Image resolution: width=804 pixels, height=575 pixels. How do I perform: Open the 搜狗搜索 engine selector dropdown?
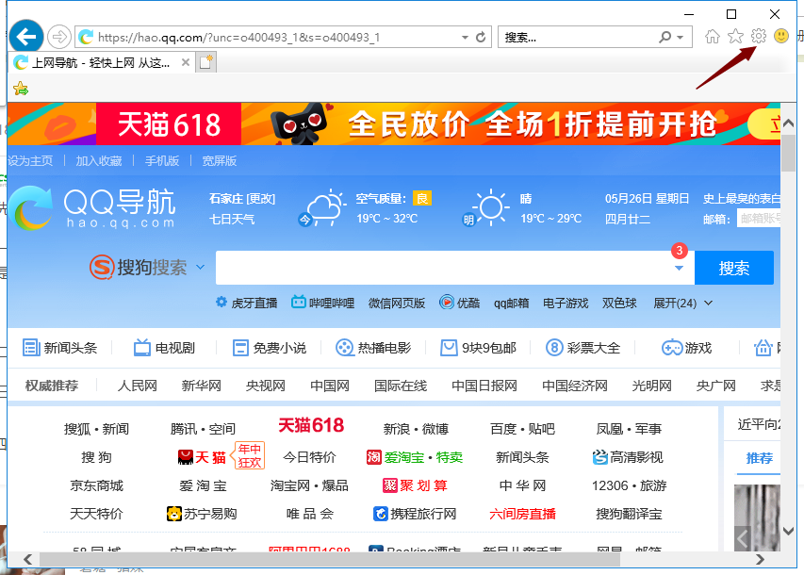200,268
